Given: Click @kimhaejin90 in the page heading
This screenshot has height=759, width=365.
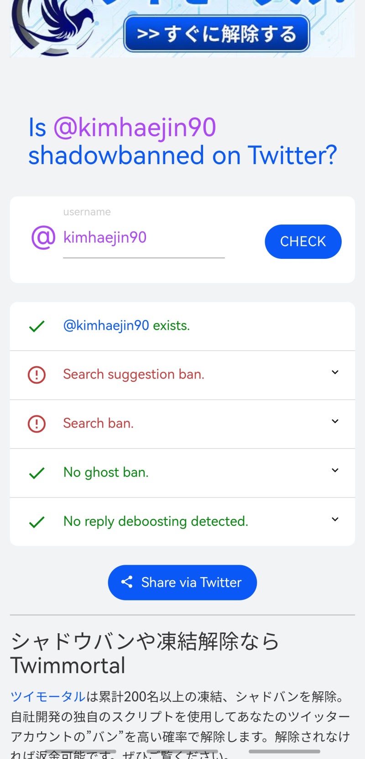Looking at the screenshot, I should click(135, 128).
